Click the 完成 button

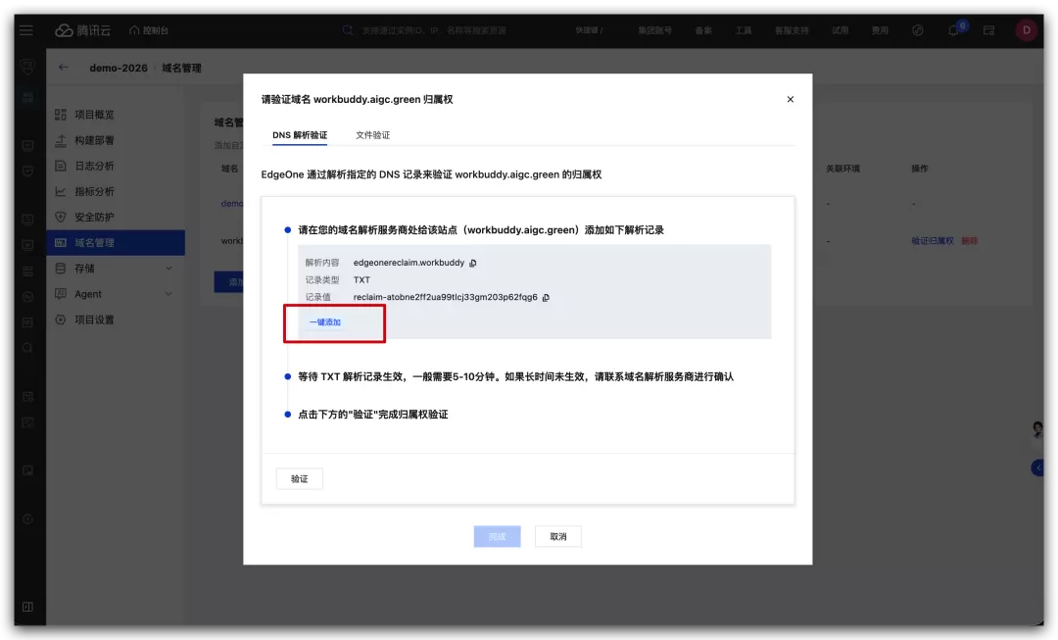pos(498,537)
